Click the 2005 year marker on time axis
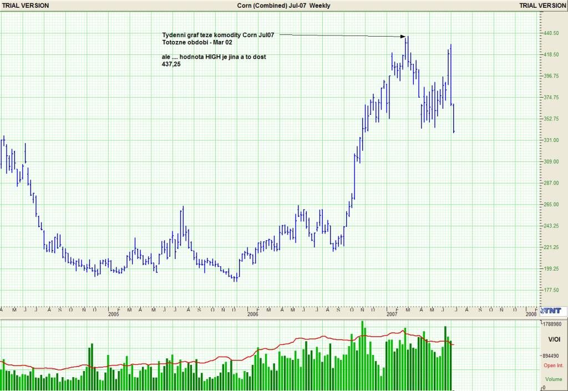This screenshot has height=391, width=568. pos(113,314)
